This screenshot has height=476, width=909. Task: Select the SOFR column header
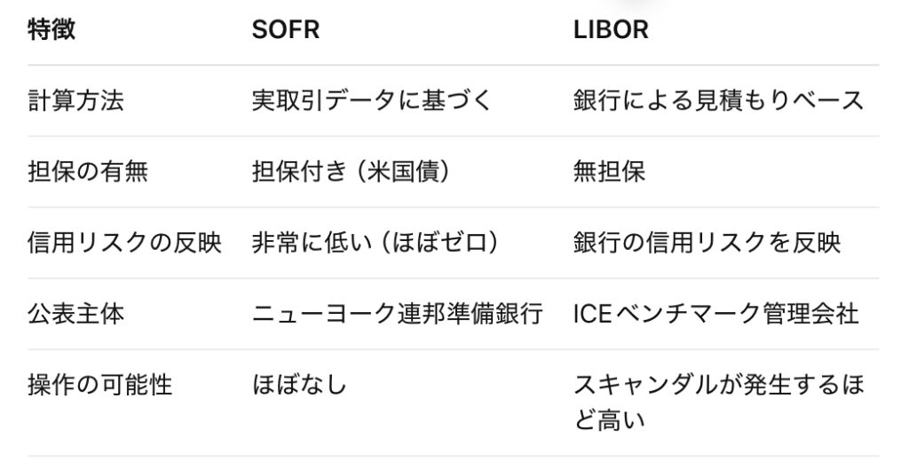click(x=286, y=29)
